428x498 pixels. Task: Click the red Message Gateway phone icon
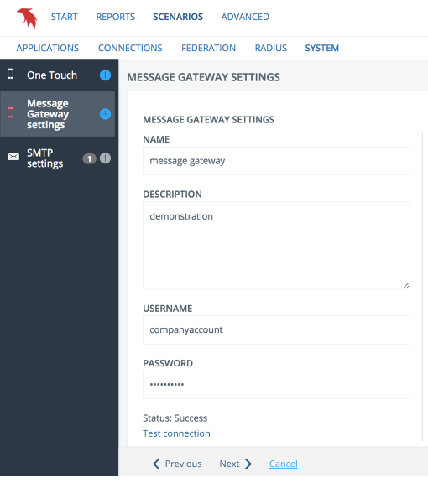pos(11,112)
